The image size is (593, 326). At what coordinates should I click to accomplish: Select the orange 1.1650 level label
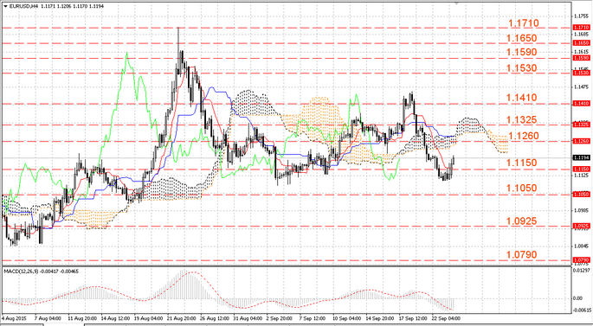tap(521, 38)
